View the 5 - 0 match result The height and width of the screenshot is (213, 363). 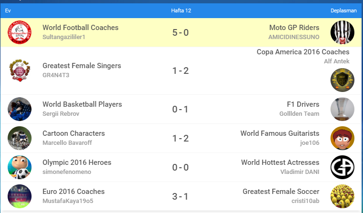coord(181,32)
